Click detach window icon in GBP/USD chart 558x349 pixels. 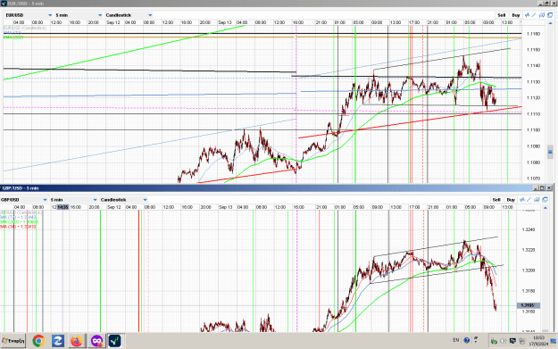click(545, 200)
